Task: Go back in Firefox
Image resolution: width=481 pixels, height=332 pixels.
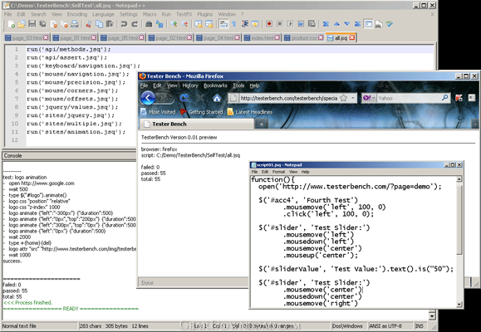Action: coord(148,98)
